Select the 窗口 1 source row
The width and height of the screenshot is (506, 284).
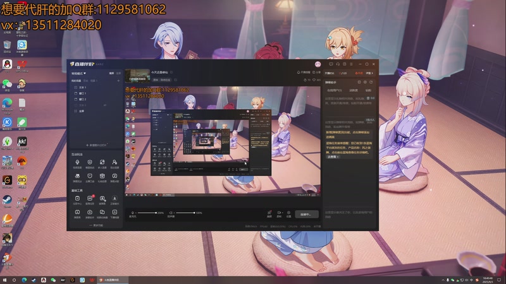tap(96, 93)
